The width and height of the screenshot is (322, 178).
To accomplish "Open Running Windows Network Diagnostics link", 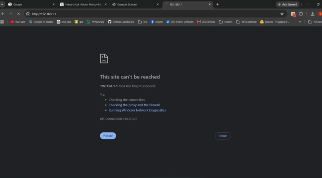I will (x=137, y=110).
